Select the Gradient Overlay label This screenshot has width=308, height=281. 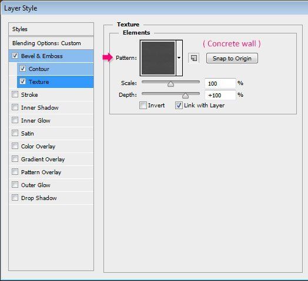[x=43, y=160]
